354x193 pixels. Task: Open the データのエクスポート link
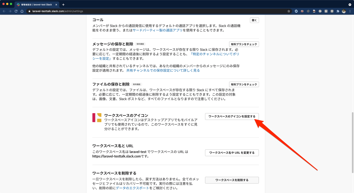pyautogui.click(x=133, y=188)
